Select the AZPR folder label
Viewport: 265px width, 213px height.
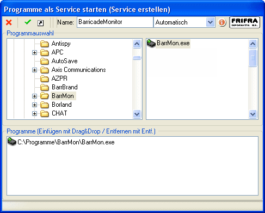click(x=59, y=78)
